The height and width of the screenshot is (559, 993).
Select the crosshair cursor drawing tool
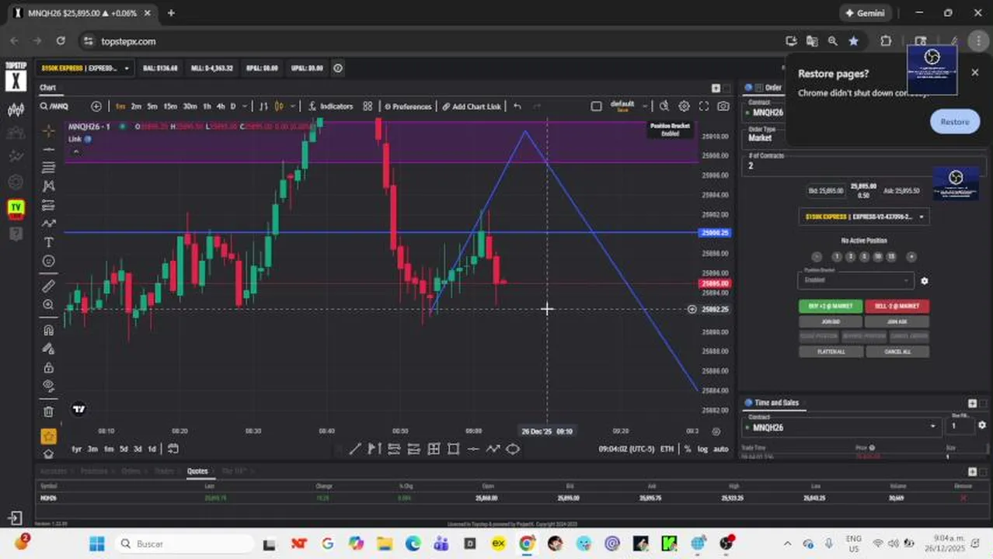(48, 130)
